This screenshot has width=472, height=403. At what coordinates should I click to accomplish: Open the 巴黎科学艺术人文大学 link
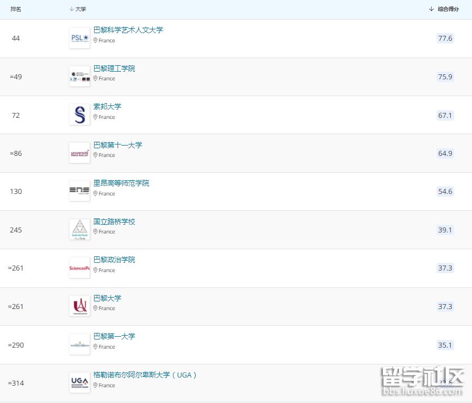coord(128,30)
